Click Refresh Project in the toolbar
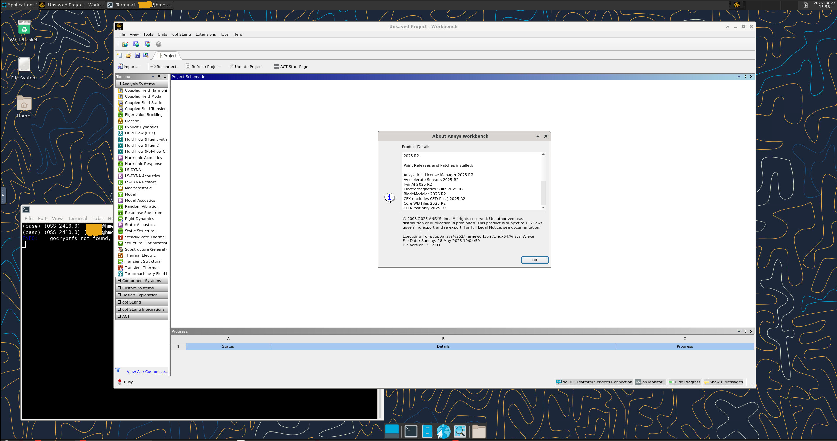 203,67
